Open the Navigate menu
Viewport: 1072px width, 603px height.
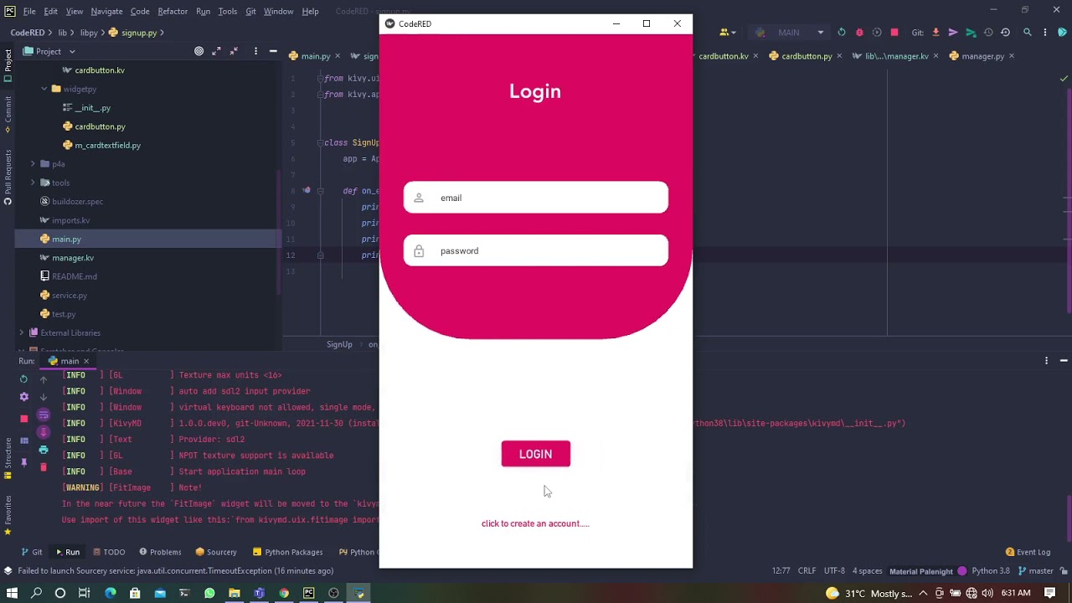click(x=106, y=12)
